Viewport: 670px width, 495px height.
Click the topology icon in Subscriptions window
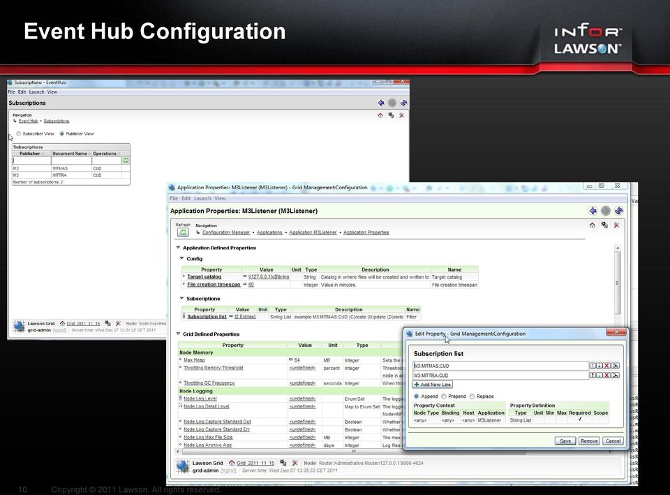point(391,115)
